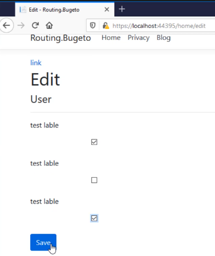Open the Privacy navigation link
This screenshot has height=256, width=215.
pyautogui.click(x=138, y=38)
